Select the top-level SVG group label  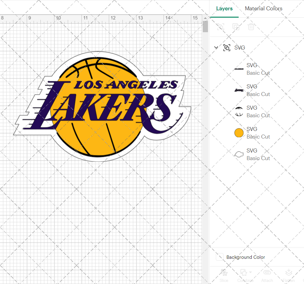240,47
